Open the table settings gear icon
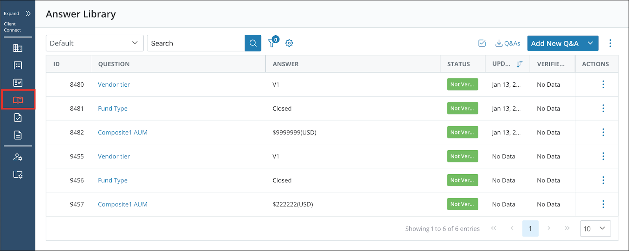The width and height of the screenshot is (629, 251). [x=289, y=43]
